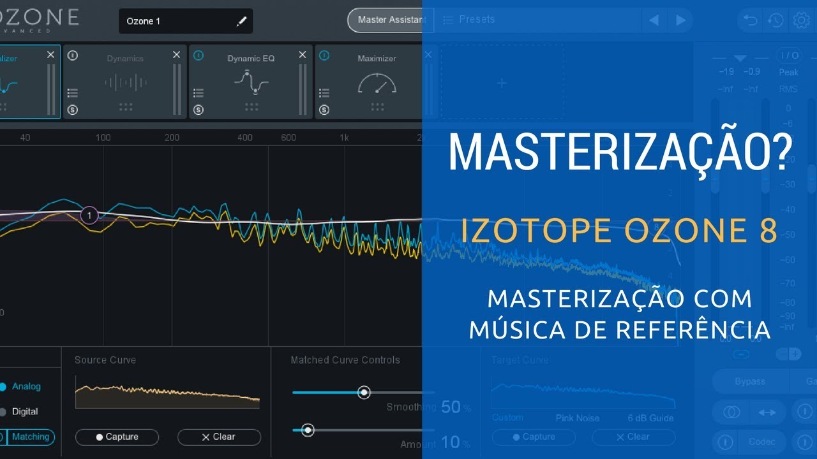This screenshot has height=459, width=817.
Task: Grab the Dynamic EQ drag-handle dots
Action: point(251,106)
